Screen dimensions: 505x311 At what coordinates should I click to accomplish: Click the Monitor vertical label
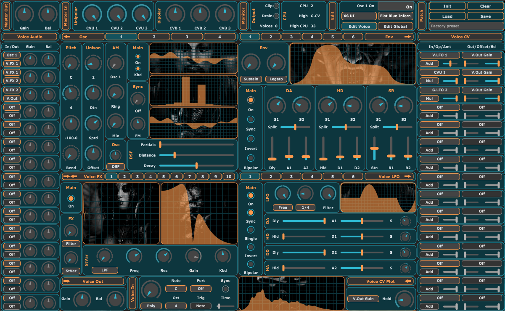pos(243,16)
